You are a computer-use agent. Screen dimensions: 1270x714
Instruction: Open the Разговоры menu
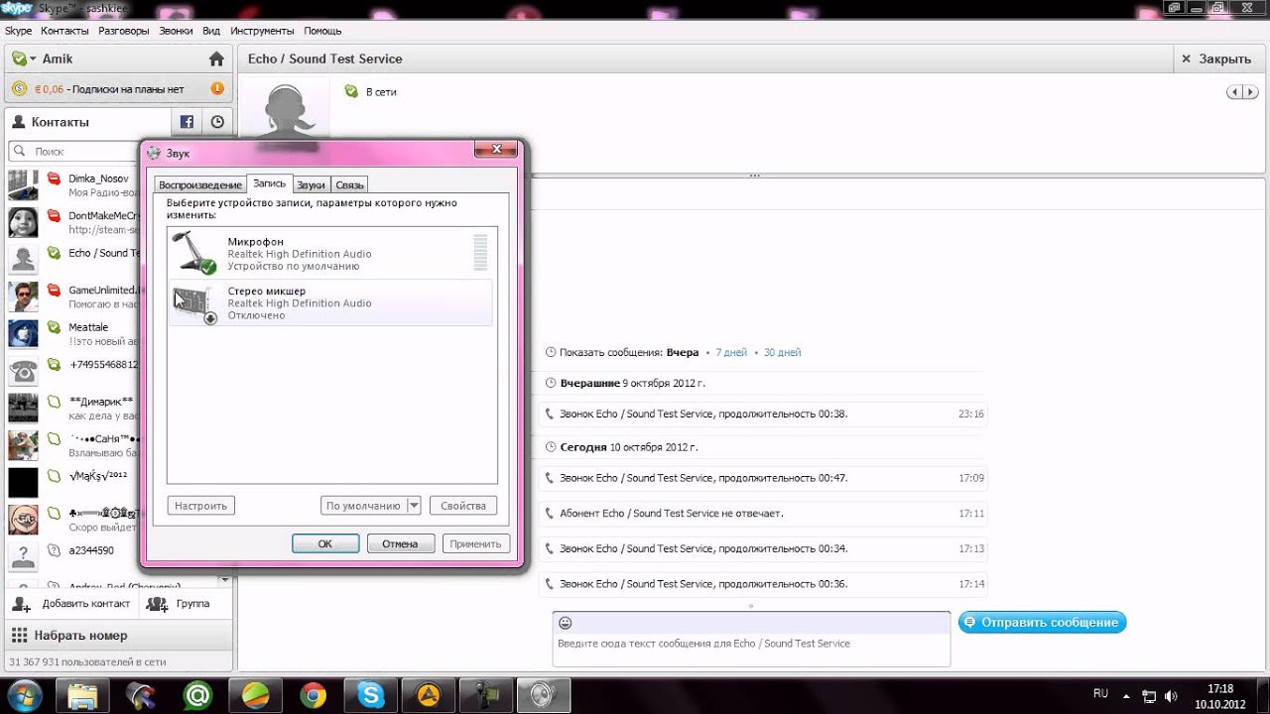pyautogui.click(x=124, y=31)
